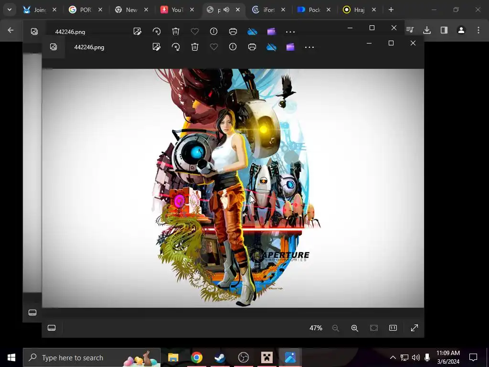Click the taskbar search box
The height and width of the screenshot is (367, 489).
(x=91, y=357)
